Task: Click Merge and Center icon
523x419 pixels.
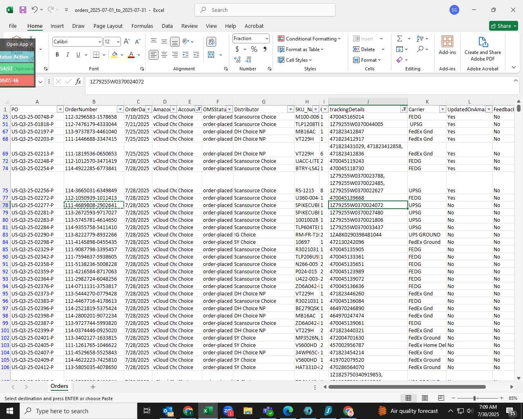Action: pyautogui.click(x=211, y=55)
